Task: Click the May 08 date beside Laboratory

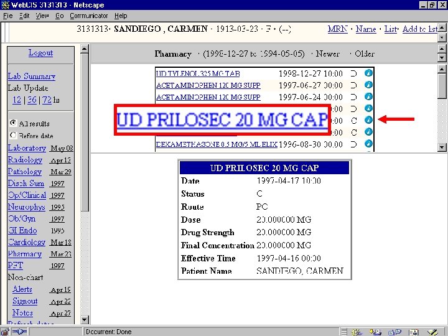Action: click(x=62, y=148)
